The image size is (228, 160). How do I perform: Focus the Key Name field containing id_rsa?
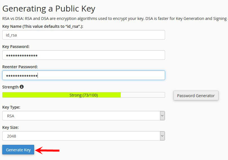(84, 35)
